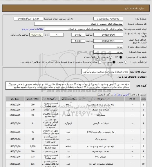
Task: Open the اطلاعات تماس خریدار link
Action: click(32, 29)
